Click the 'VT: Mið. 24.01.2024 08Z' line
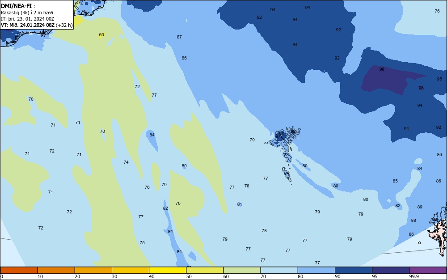Viewport: 447px width, 280px height. (x=27, y=25)
